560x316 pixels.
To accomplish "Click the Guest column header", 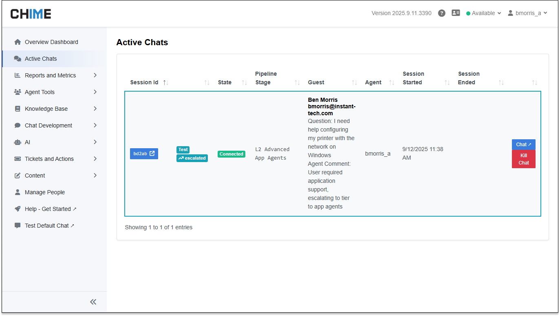I will coord(316,82).
